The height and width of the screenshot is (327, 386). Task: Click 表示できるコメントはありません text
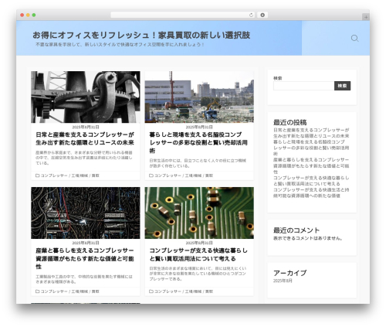308,238
